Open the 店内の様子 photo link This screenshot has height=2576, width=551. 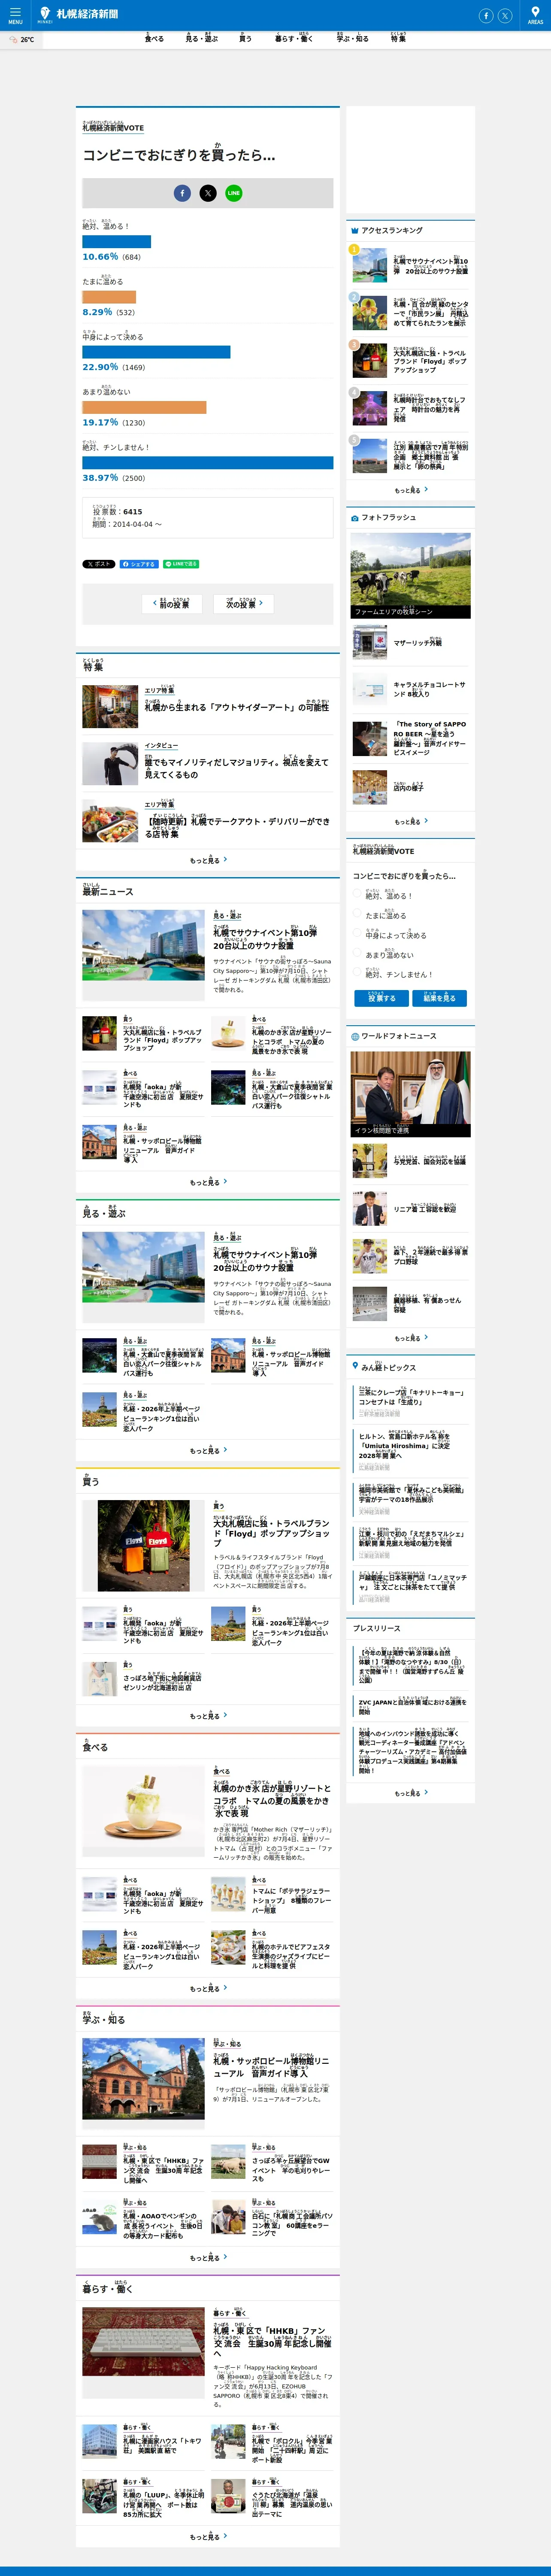[408, 787]
